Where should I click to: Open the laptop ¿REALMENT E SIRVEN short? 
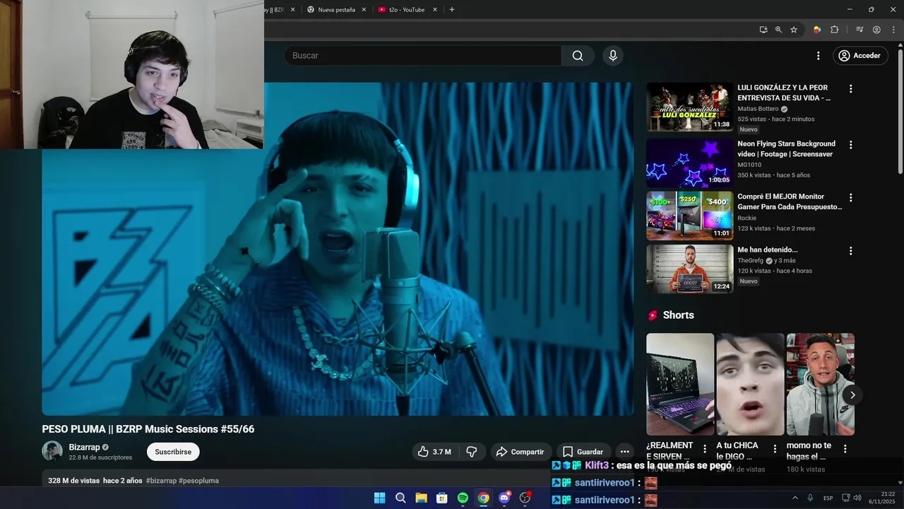click(x=680, y=384)
